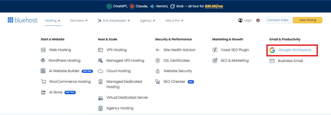Click the Virtual Dedicated Server icon
The height and width of the screenshot is (115, 331).
pos(101,98)
